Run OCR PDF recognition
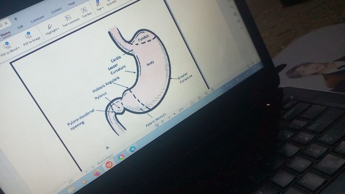Image resolution: width=345 pixels, height=194 pixels. tap(111, 3)
